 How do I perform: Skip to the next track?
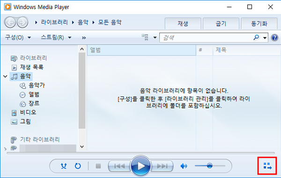pos(162,166)
